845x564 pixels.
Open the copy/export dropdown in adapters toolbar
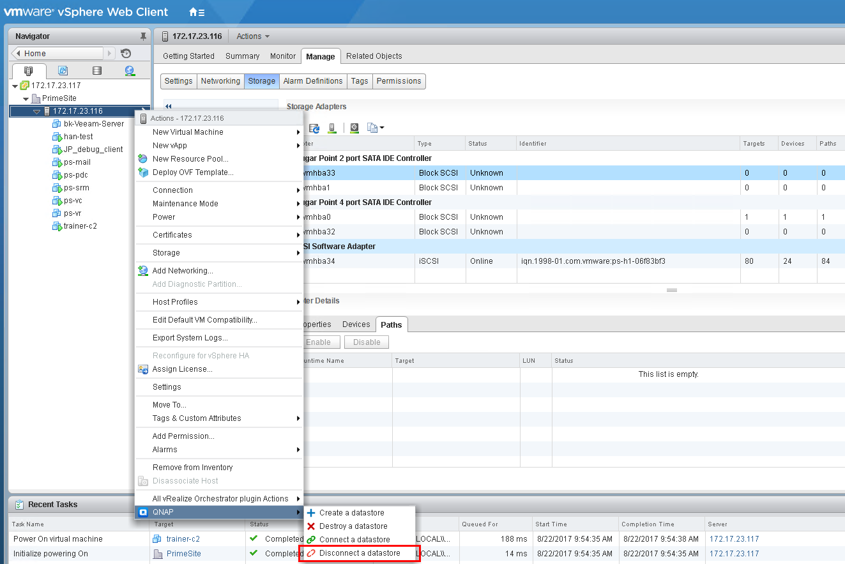(376, 128)
